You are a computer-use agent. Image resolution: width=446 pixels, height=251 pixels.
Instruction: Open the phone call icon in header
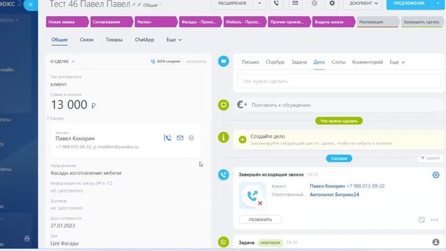[x=276, y=3]
